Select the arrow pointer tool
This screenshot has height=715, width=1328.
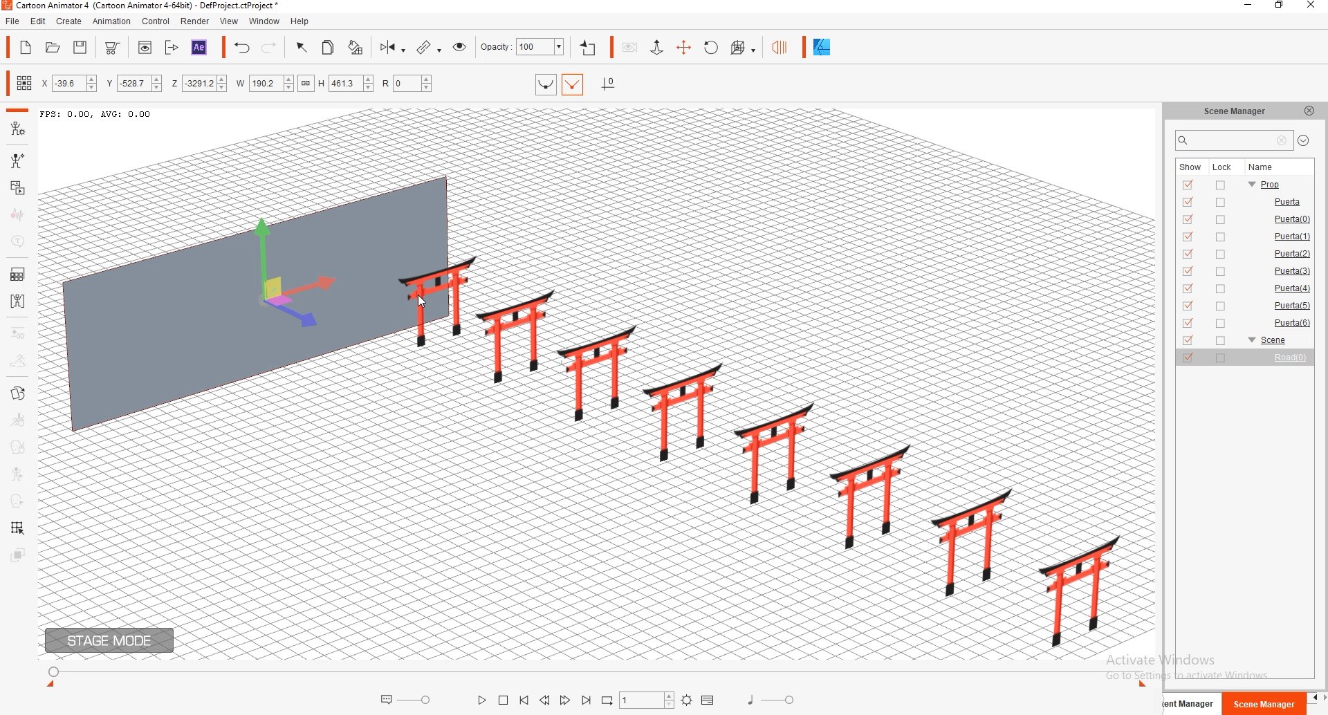point(302,48)
